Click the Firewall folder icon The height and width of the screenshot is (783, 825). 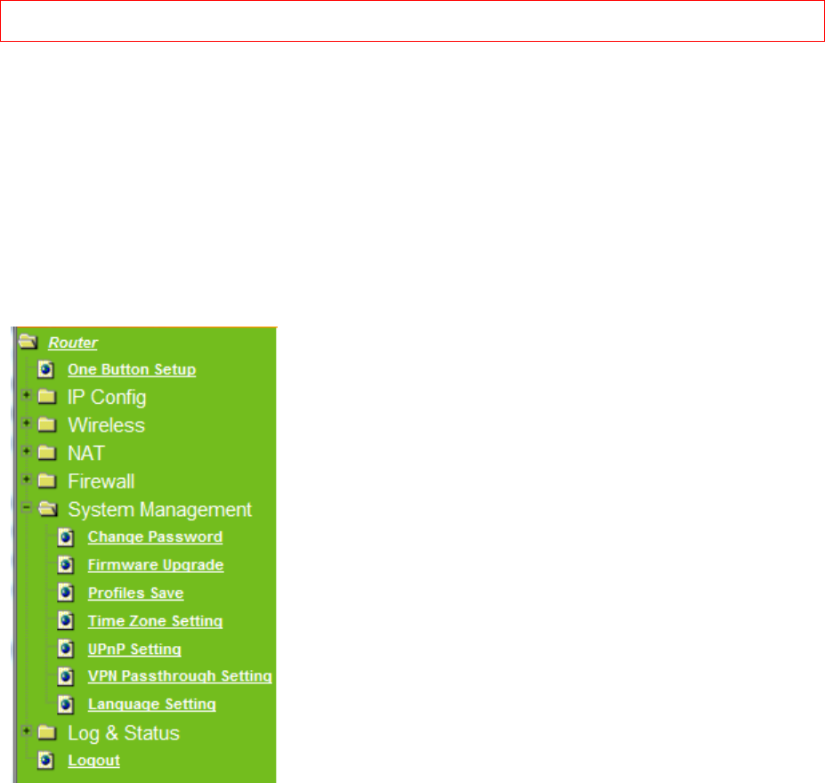[x=47, y=480]
